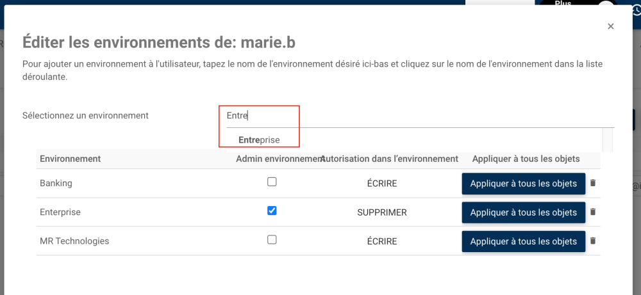Close the environment editing dialog
This screenshot has height=295, width=641.
click(611, 26)
